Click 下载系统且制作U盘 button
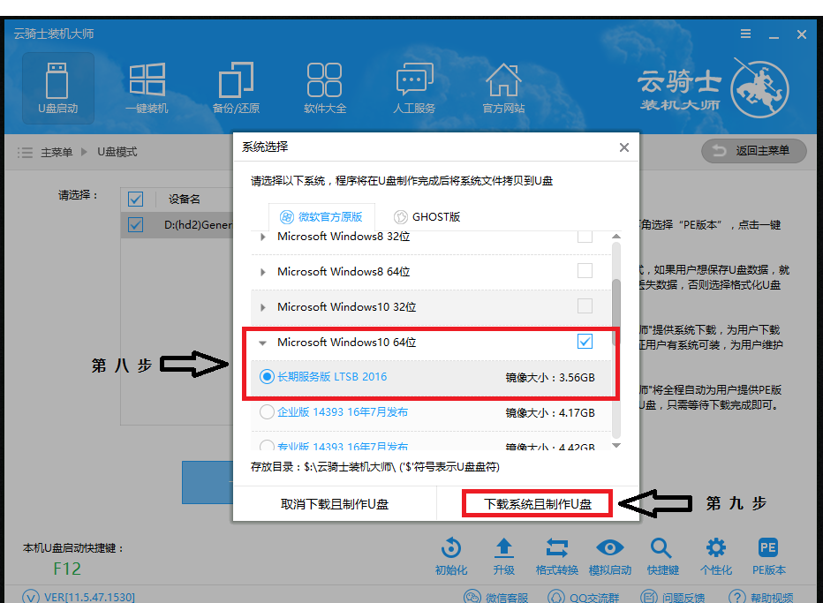Image resolution: width=823 pixels, height=603 pixels. 538,504
